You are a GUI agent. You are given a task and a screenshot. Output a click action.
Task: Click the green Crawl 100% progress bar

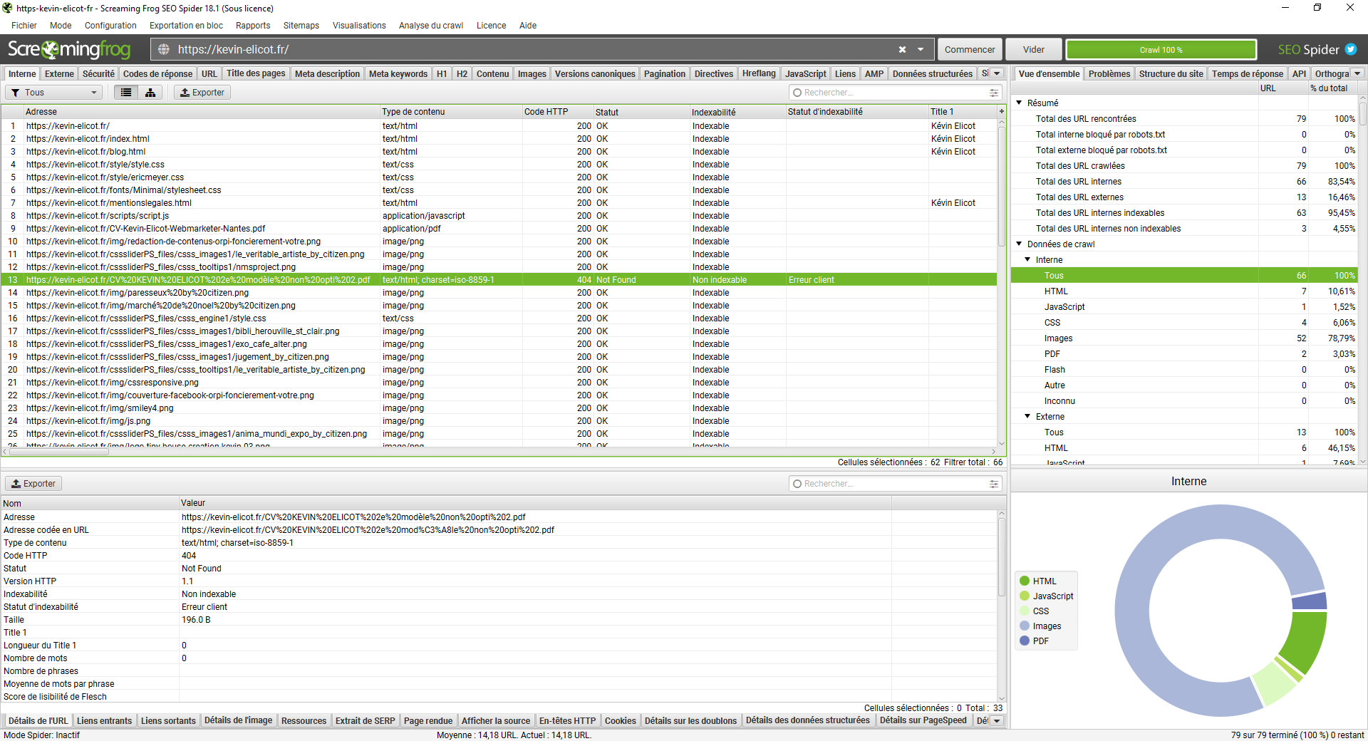click(1161, 49)
